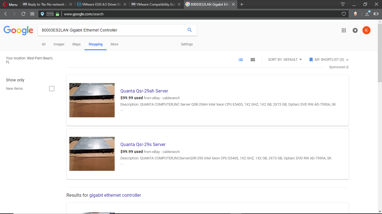Image resolution: width=382 pixels, height=214 pixels.
Task: Open a new tab with the plus button
Action: pos(242,4)
